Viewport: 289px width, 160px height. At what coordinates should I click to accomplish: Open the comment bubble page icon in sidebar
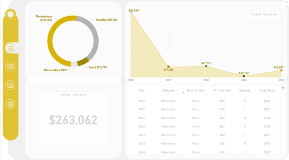[x=10, y=67]
